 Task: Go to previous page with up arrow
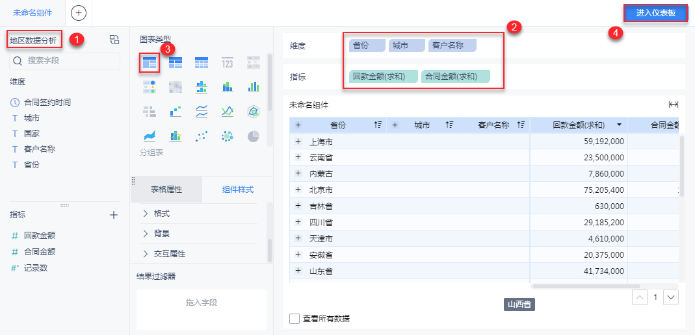coord(639,297)
